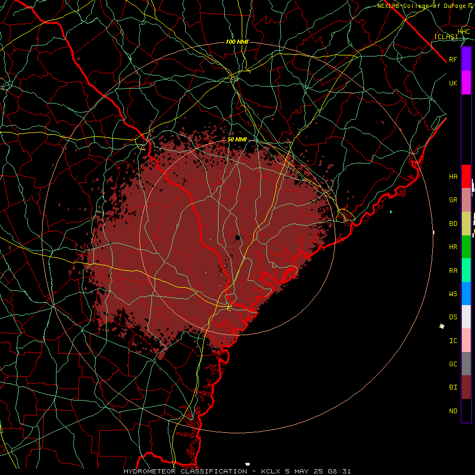The height and width of the screenshot is (475, 475).
Task: Click the HR legend label
Action: coord(453,247)
